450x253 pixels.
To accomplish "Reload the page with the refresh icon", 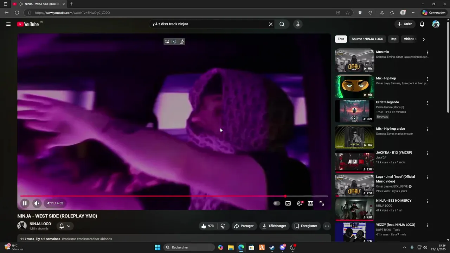I will (x=17, y=13).
